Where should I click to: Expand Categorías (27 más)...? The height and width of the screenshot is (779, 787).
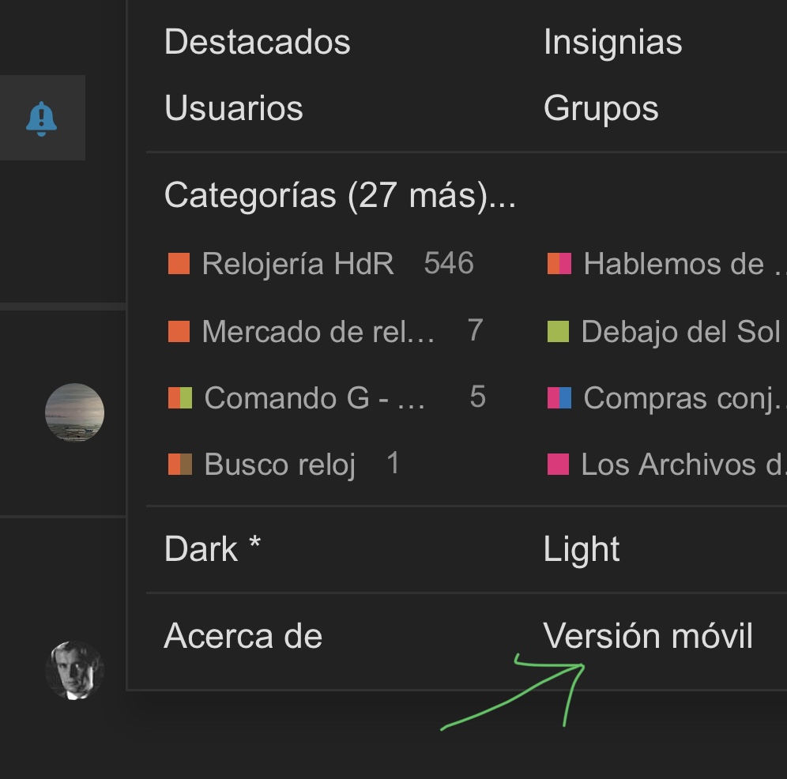[x=340, y=195]
